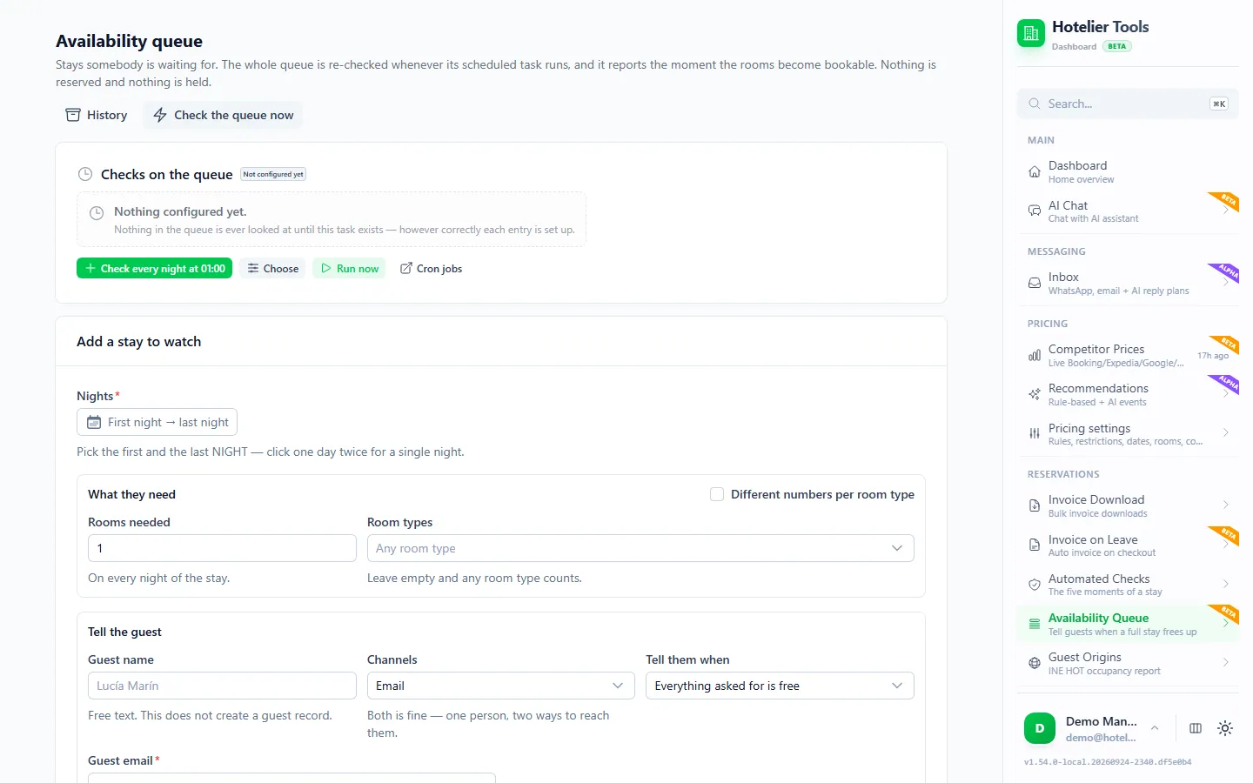Expand the Pricing settings chevron
1253x783 pixels.
1225,433
